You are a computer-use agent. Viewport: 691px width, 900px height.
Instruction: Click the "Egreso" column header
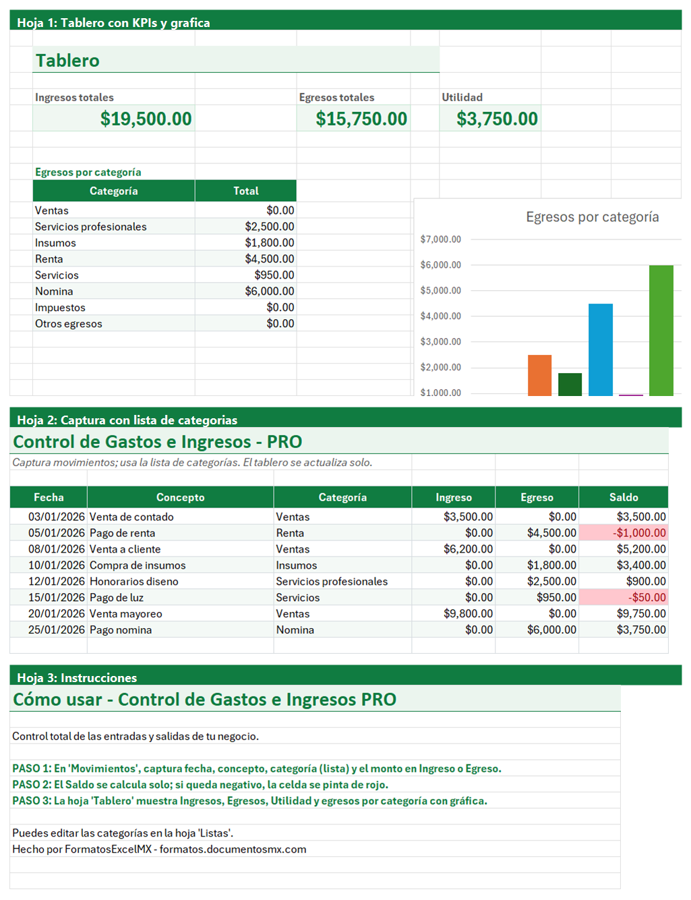pos(537,497)
